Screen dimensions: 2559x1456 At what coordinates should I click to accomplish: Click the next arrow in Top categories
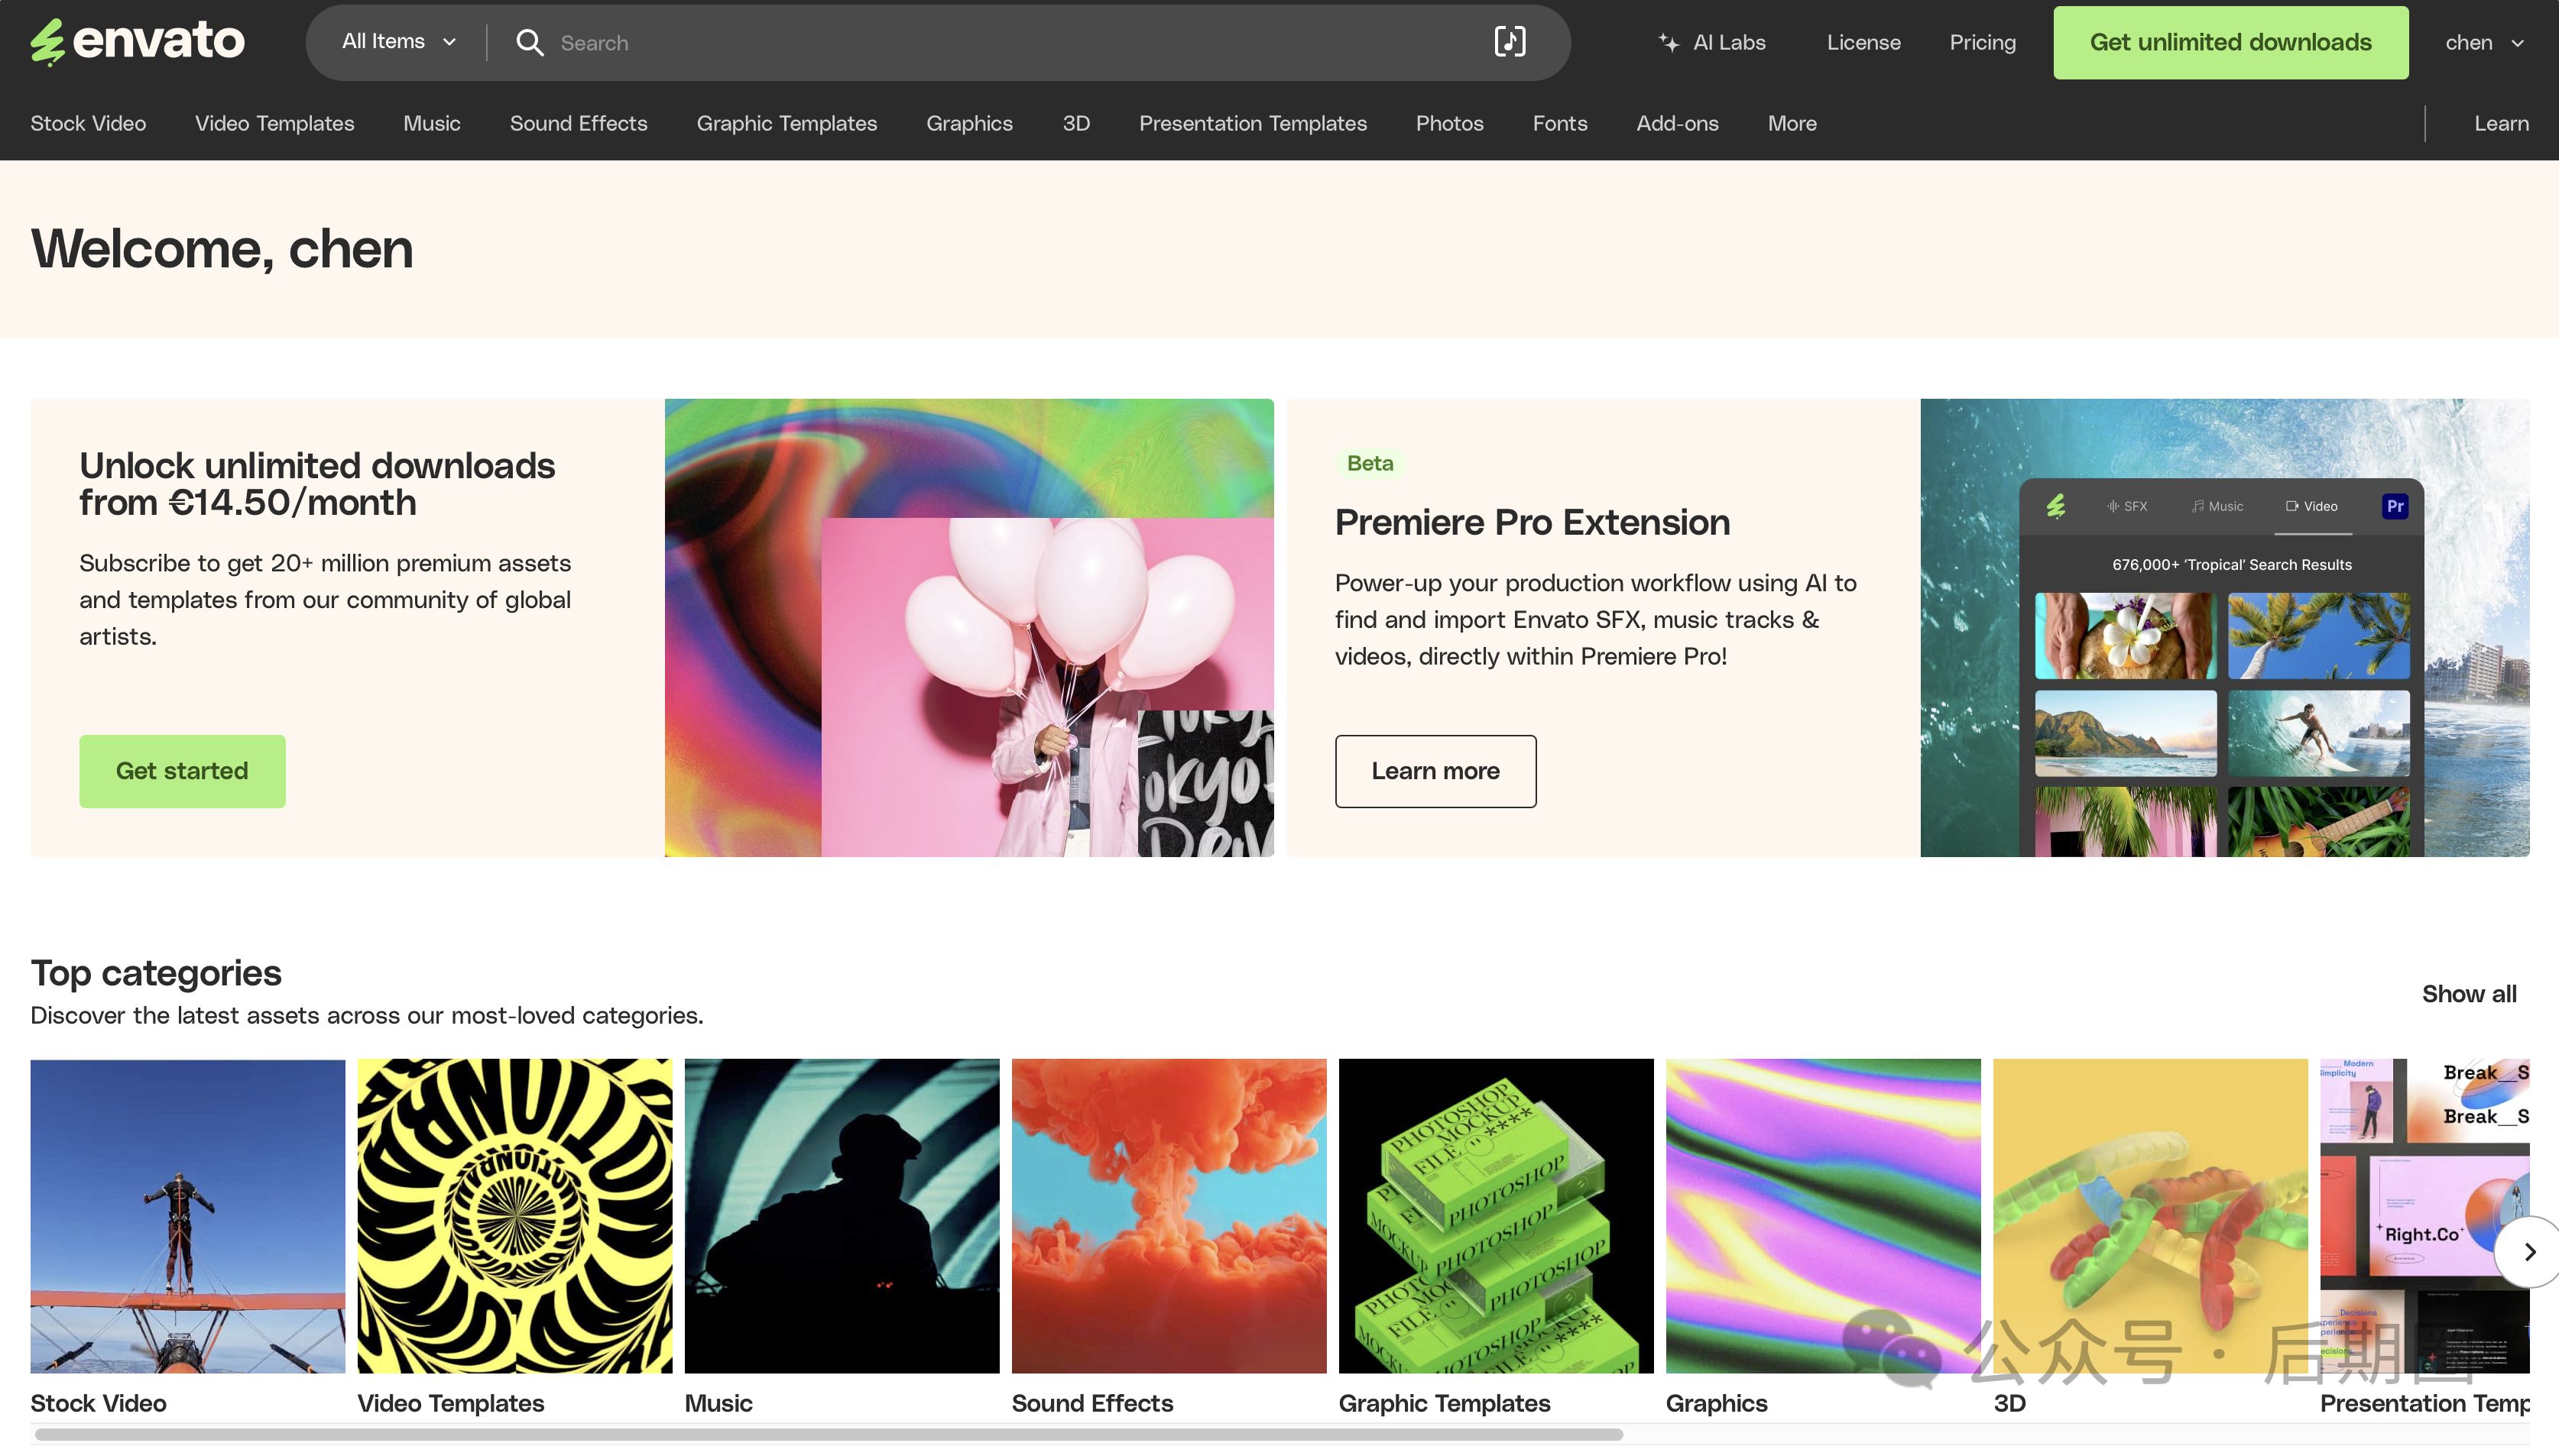click(x=2530, y=1252)
